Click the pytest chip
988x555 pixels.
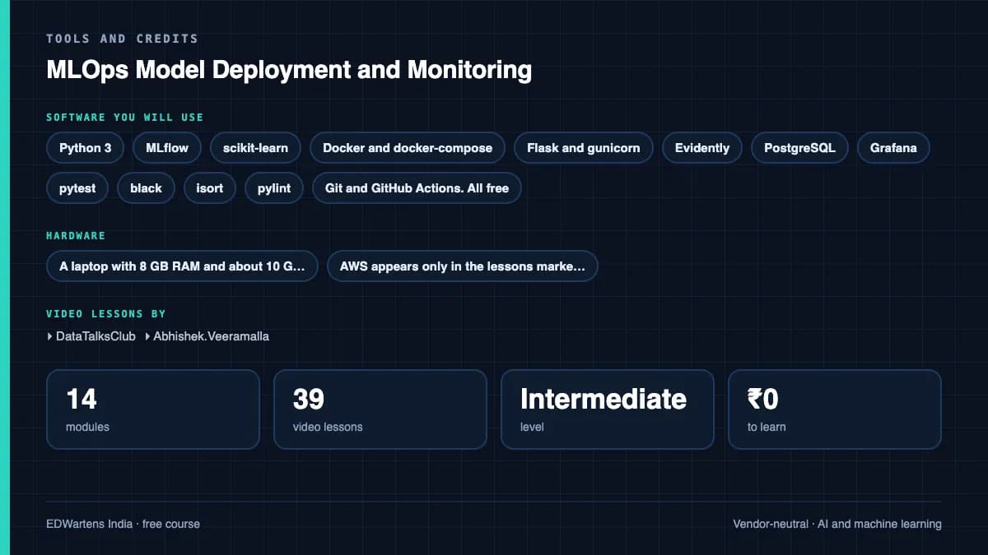(77, 188)
